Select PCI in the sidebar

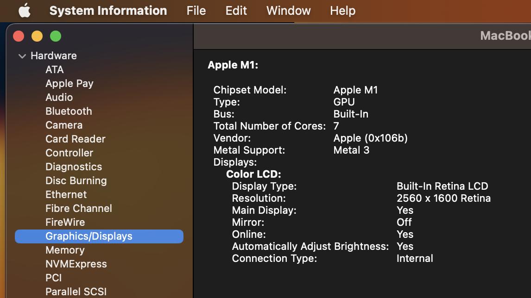click(x=53, y=278)
